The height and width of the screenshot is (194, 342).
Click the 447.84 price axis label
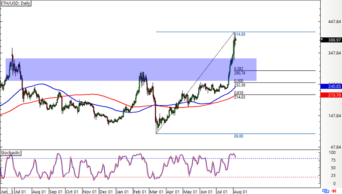[x=334, y=21]
